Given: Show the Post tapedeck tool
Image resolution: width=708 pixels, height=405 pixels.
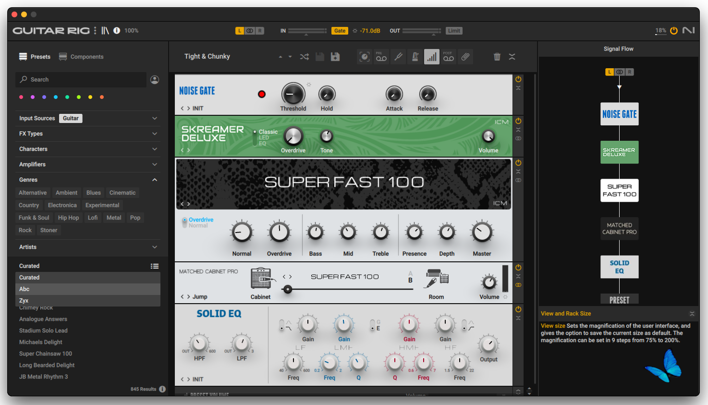Looking at the screenshot, I should coord(449,57).
